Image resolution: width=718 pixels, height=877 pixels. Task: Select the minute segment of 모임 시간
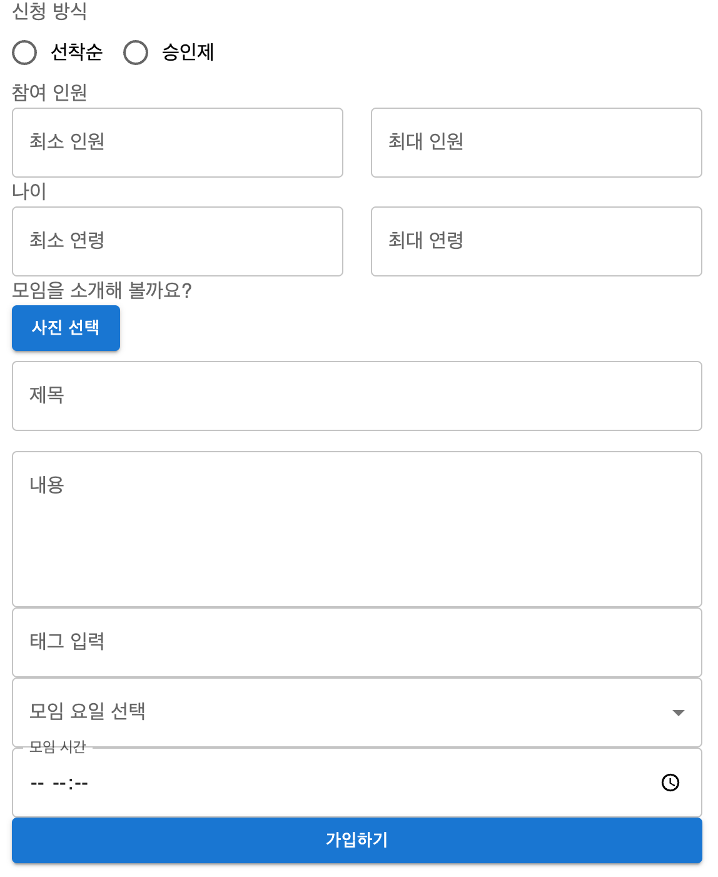[x=81, y=783]
